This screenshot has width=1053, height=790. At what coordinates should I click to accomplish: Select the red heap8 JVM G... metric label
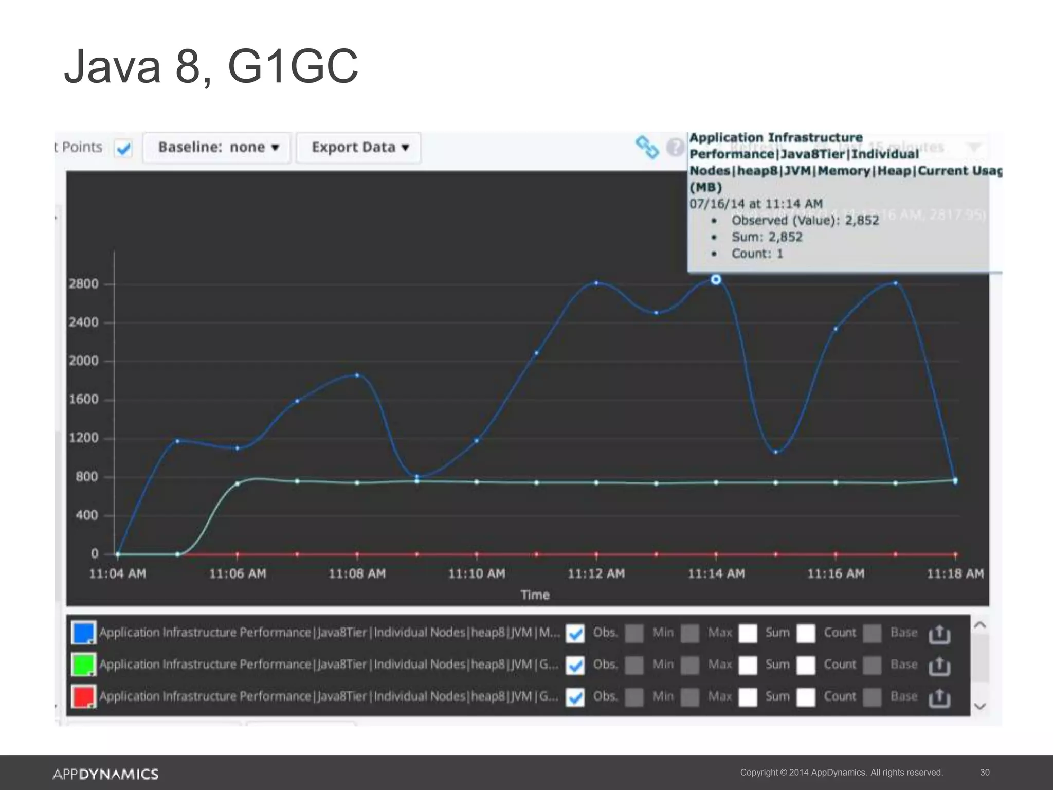(x=329, y=696)
